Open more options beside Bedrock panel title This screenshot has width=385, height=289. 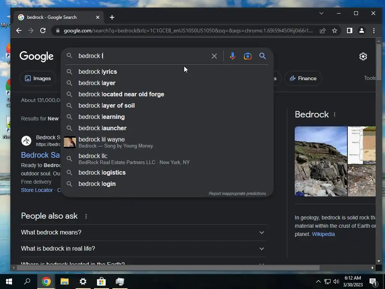(x=334, y=114)
